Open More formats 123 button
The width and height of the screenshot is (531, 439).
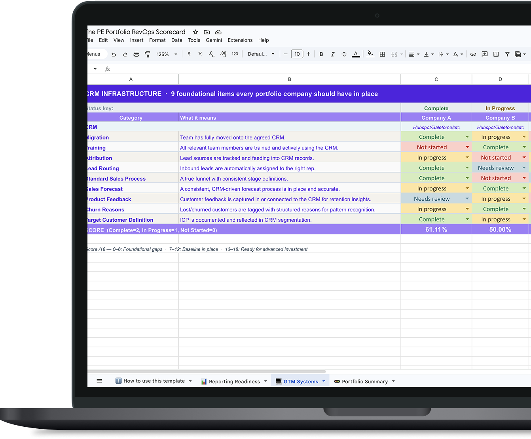[x=235, y=54]
